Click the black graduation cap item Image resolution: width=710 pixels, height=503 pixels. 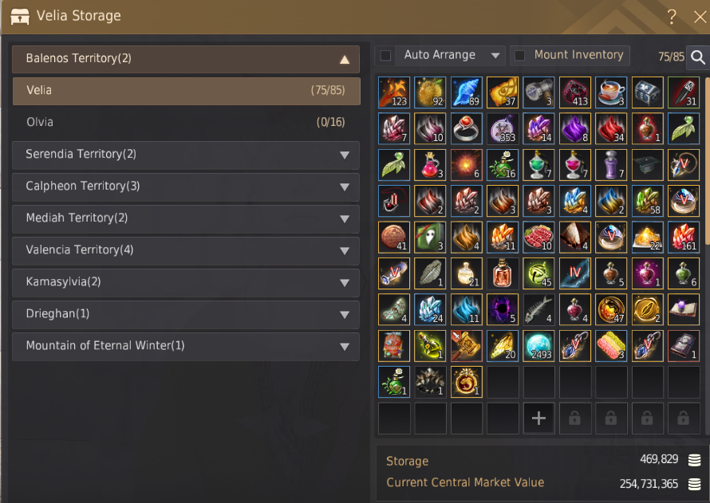[x=648, y=165]
